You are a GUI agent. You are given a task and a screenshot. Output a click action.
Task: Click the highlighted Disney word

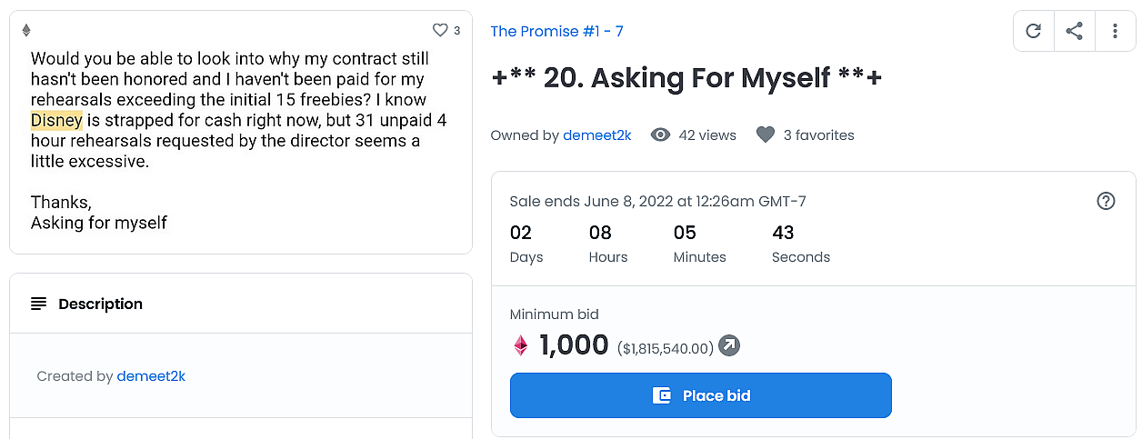click(x=56, y=121)
